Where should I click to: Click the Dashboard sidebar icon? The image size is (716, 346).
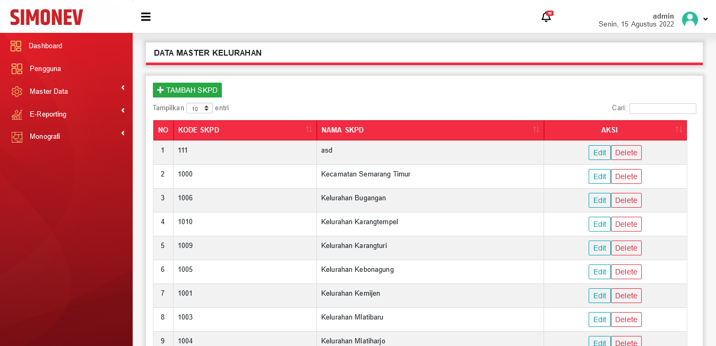16,46
